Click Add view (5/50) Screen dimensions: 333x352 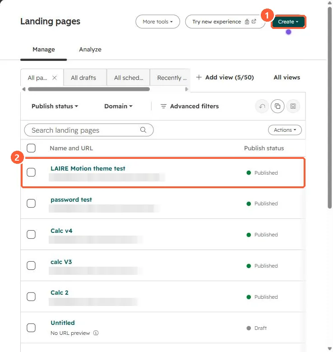225,77
